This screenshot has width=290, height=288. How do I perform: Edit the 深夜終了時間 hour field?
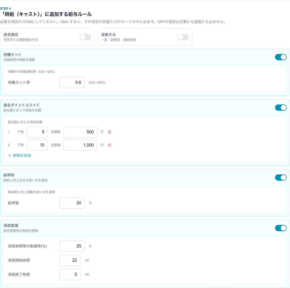point(70,275)
